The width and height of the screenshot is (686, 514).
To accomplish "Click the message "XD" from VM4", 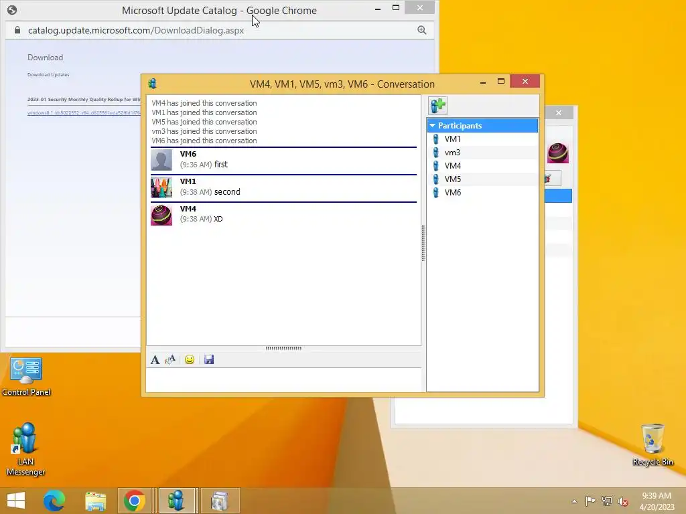I will [x=218, y=219].
